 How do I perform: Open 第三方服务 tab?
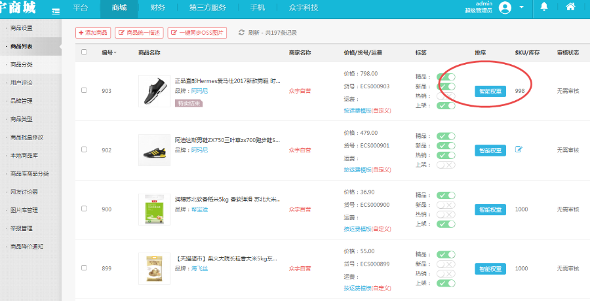coord(207,7)
